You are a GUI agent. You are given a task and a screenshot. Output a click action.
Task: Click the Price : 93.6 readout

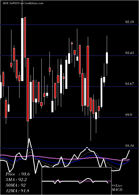tap(18, 174)
